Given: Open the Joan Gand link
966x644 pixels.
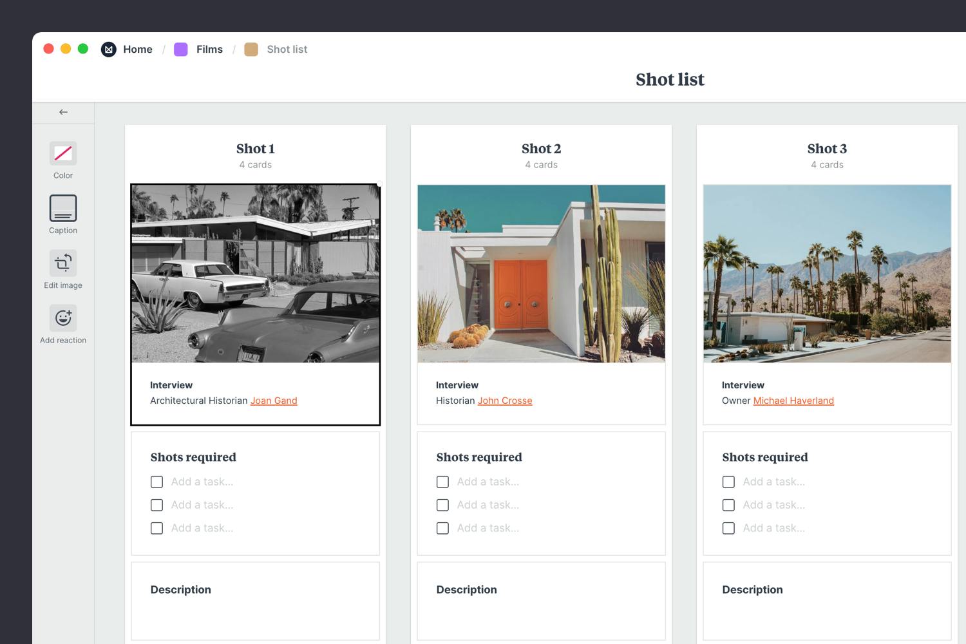Looking at the screenshot, I should coord(274,400).
